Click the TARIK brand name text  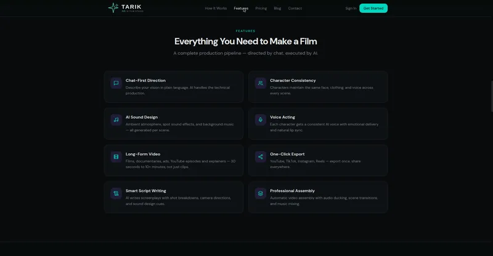point(131,7)
